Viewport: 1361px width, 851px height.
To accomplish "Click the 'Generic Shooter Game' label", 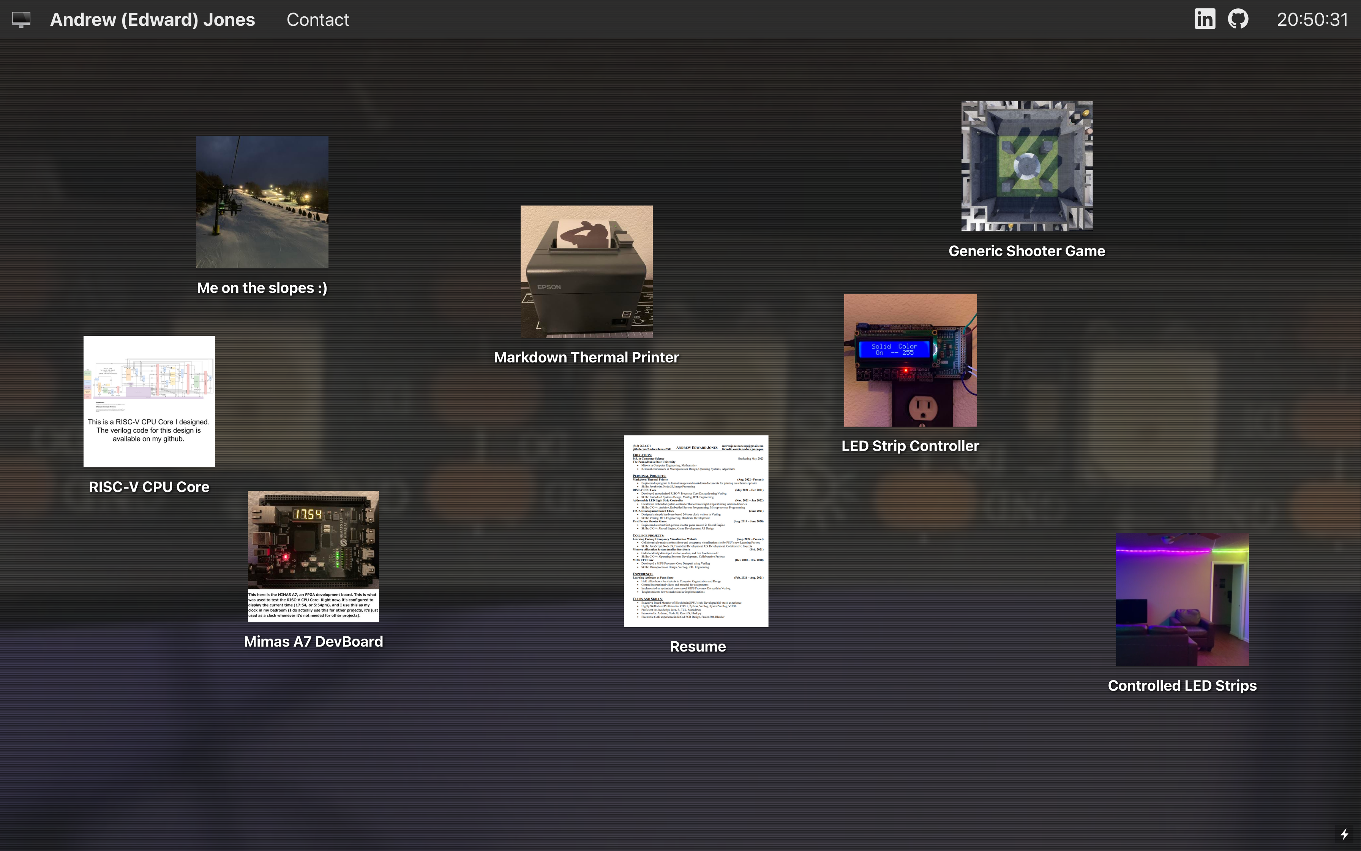I will click(x=1027, y=251).
